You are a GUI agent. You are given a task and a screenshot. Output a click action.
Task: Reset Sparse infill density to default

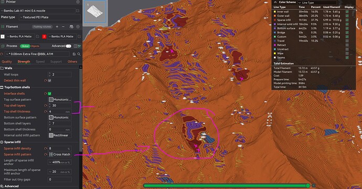[46, 149]
